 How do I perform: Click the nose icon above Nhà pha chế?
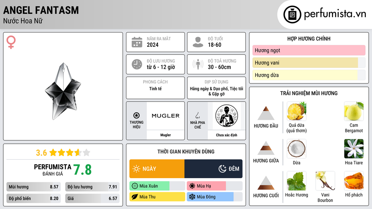[x=197, y=115]
